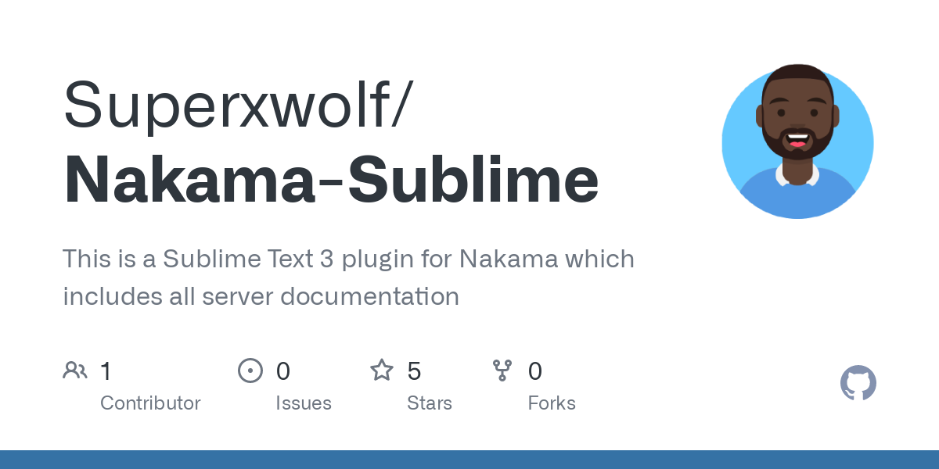Open the user avatar image
The width and height of the screenshot is (939, 469).
tap(797, 142)
